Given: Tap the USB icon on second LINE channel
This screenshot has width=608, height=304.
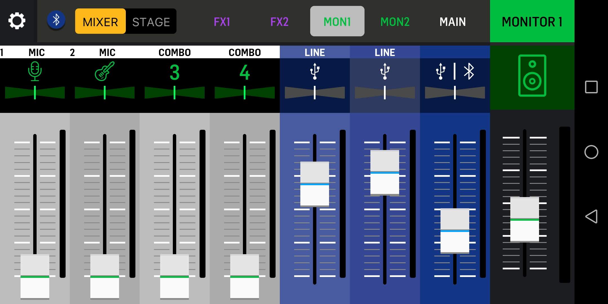Looking at the screenshot, I should (385, 71).
